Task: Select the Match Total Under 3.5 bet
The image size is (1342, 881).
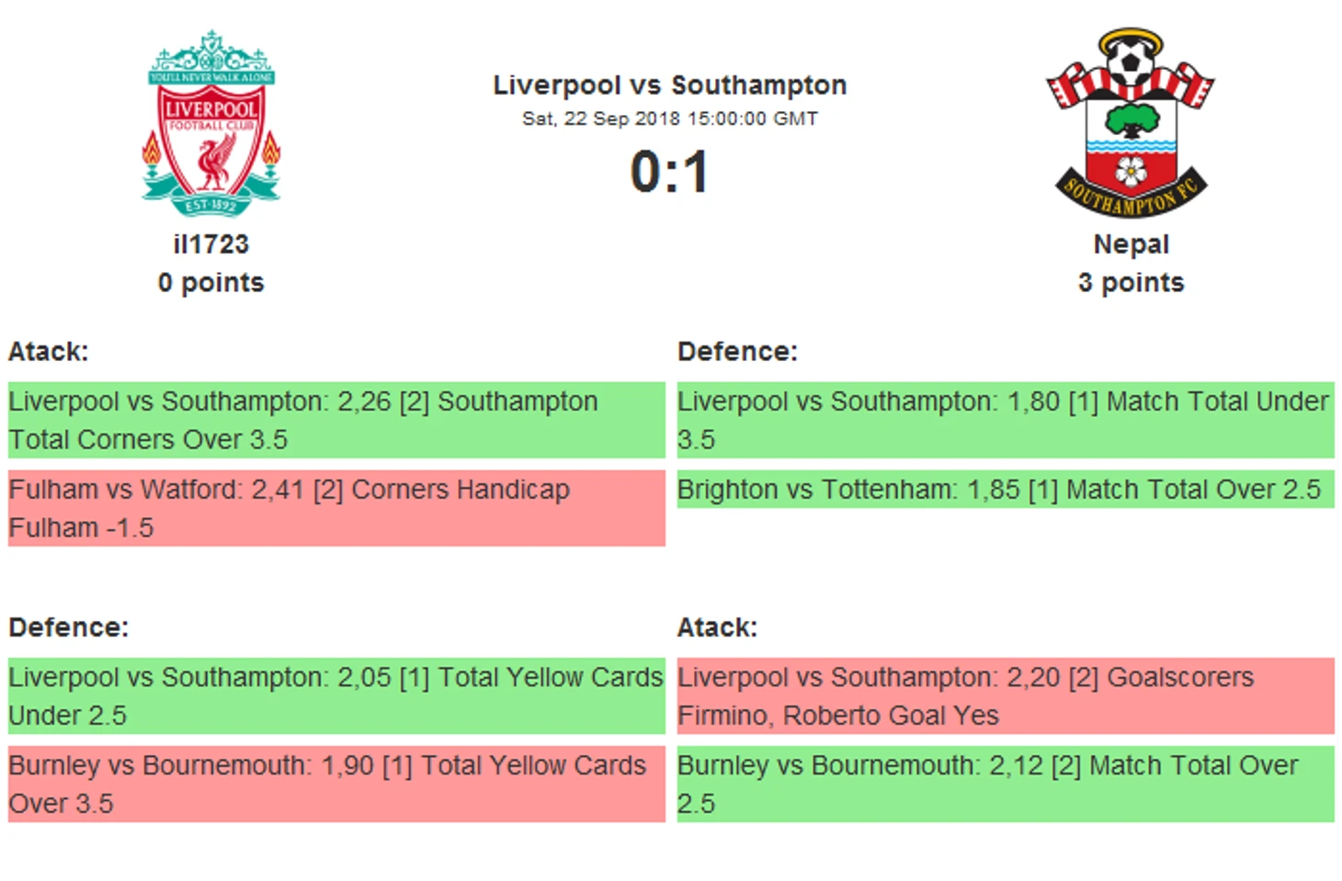Action: point(1006,420)
